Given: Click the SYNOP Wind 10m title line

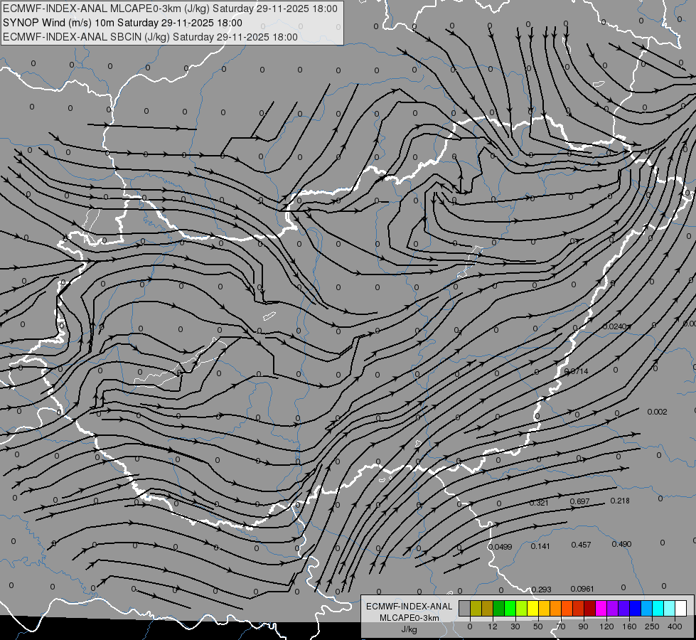Looking at the screenshot, I should [122, 23].
